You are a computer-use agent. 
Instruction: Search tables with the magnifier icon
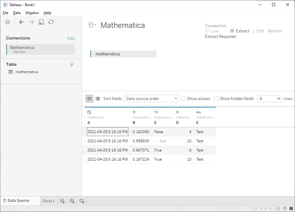tap(72, 65)
